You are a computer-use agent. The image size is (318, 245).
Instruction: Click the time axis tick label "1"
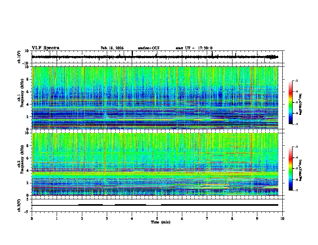57,219
